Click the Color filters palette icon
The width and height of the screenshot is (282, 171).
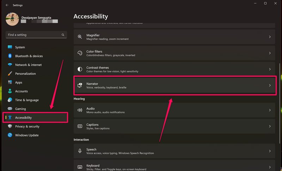(80, 53)
